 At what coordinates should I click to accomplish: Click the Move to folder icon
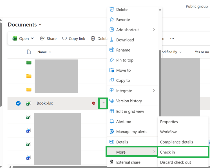pos(112,70)
